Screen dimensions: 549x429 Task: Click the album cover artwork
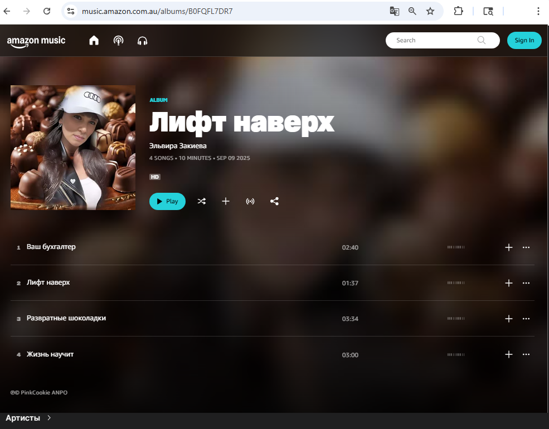click(x=73, y=148)
